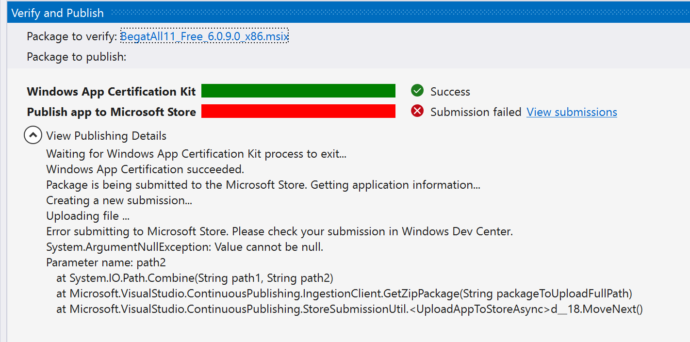Click the green Success checkmark icon
690x342 pixels.
coord(418,91)
